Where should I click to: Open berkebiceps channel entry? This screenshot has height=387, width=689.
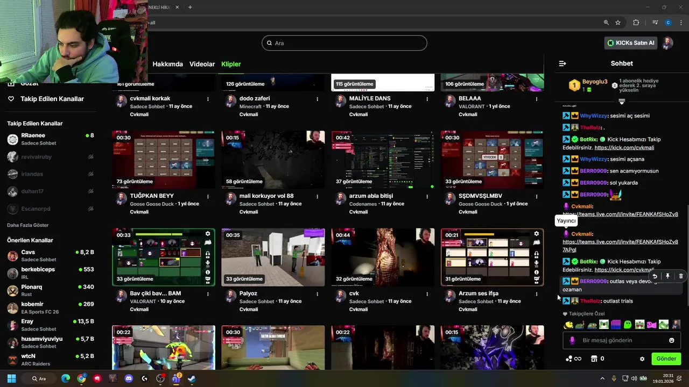click(51, 273)
